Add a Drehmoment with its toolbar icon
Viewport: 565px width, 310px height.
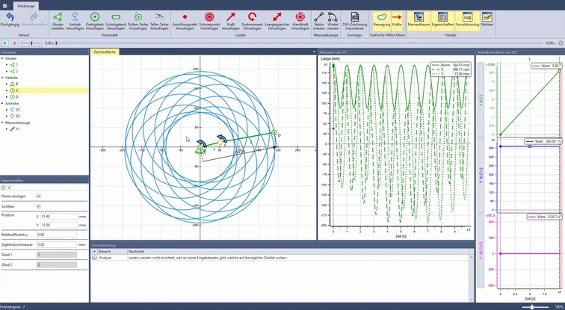pos(252,17)
